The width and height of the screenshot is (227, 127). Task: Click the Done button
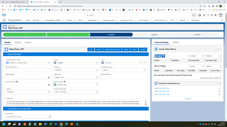pos(134,50)
